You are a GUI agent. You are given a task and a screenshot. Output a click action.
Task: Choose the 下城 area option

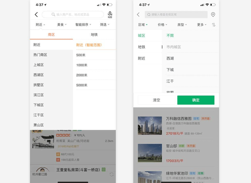coord(190,70)
